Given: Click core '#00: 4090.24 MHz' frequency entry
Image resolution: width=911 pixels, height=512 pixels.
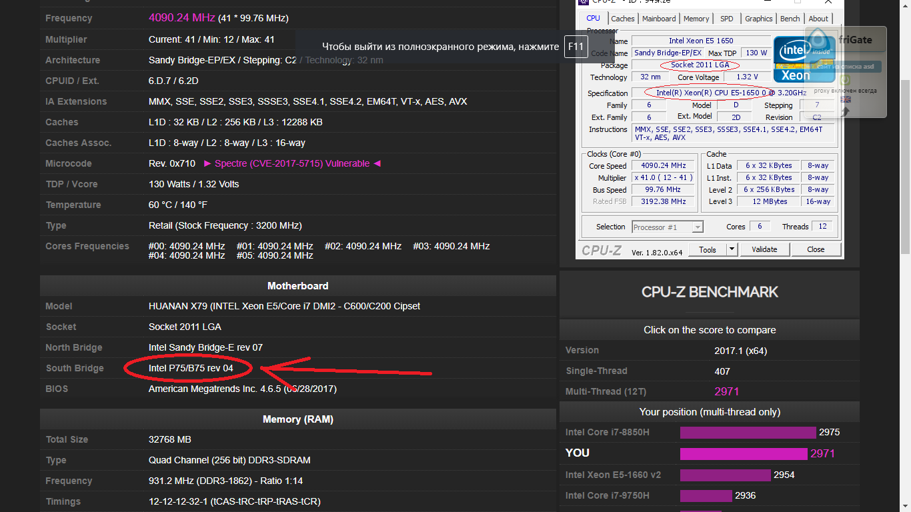Looking at the screenshot, I should point(187,246).
